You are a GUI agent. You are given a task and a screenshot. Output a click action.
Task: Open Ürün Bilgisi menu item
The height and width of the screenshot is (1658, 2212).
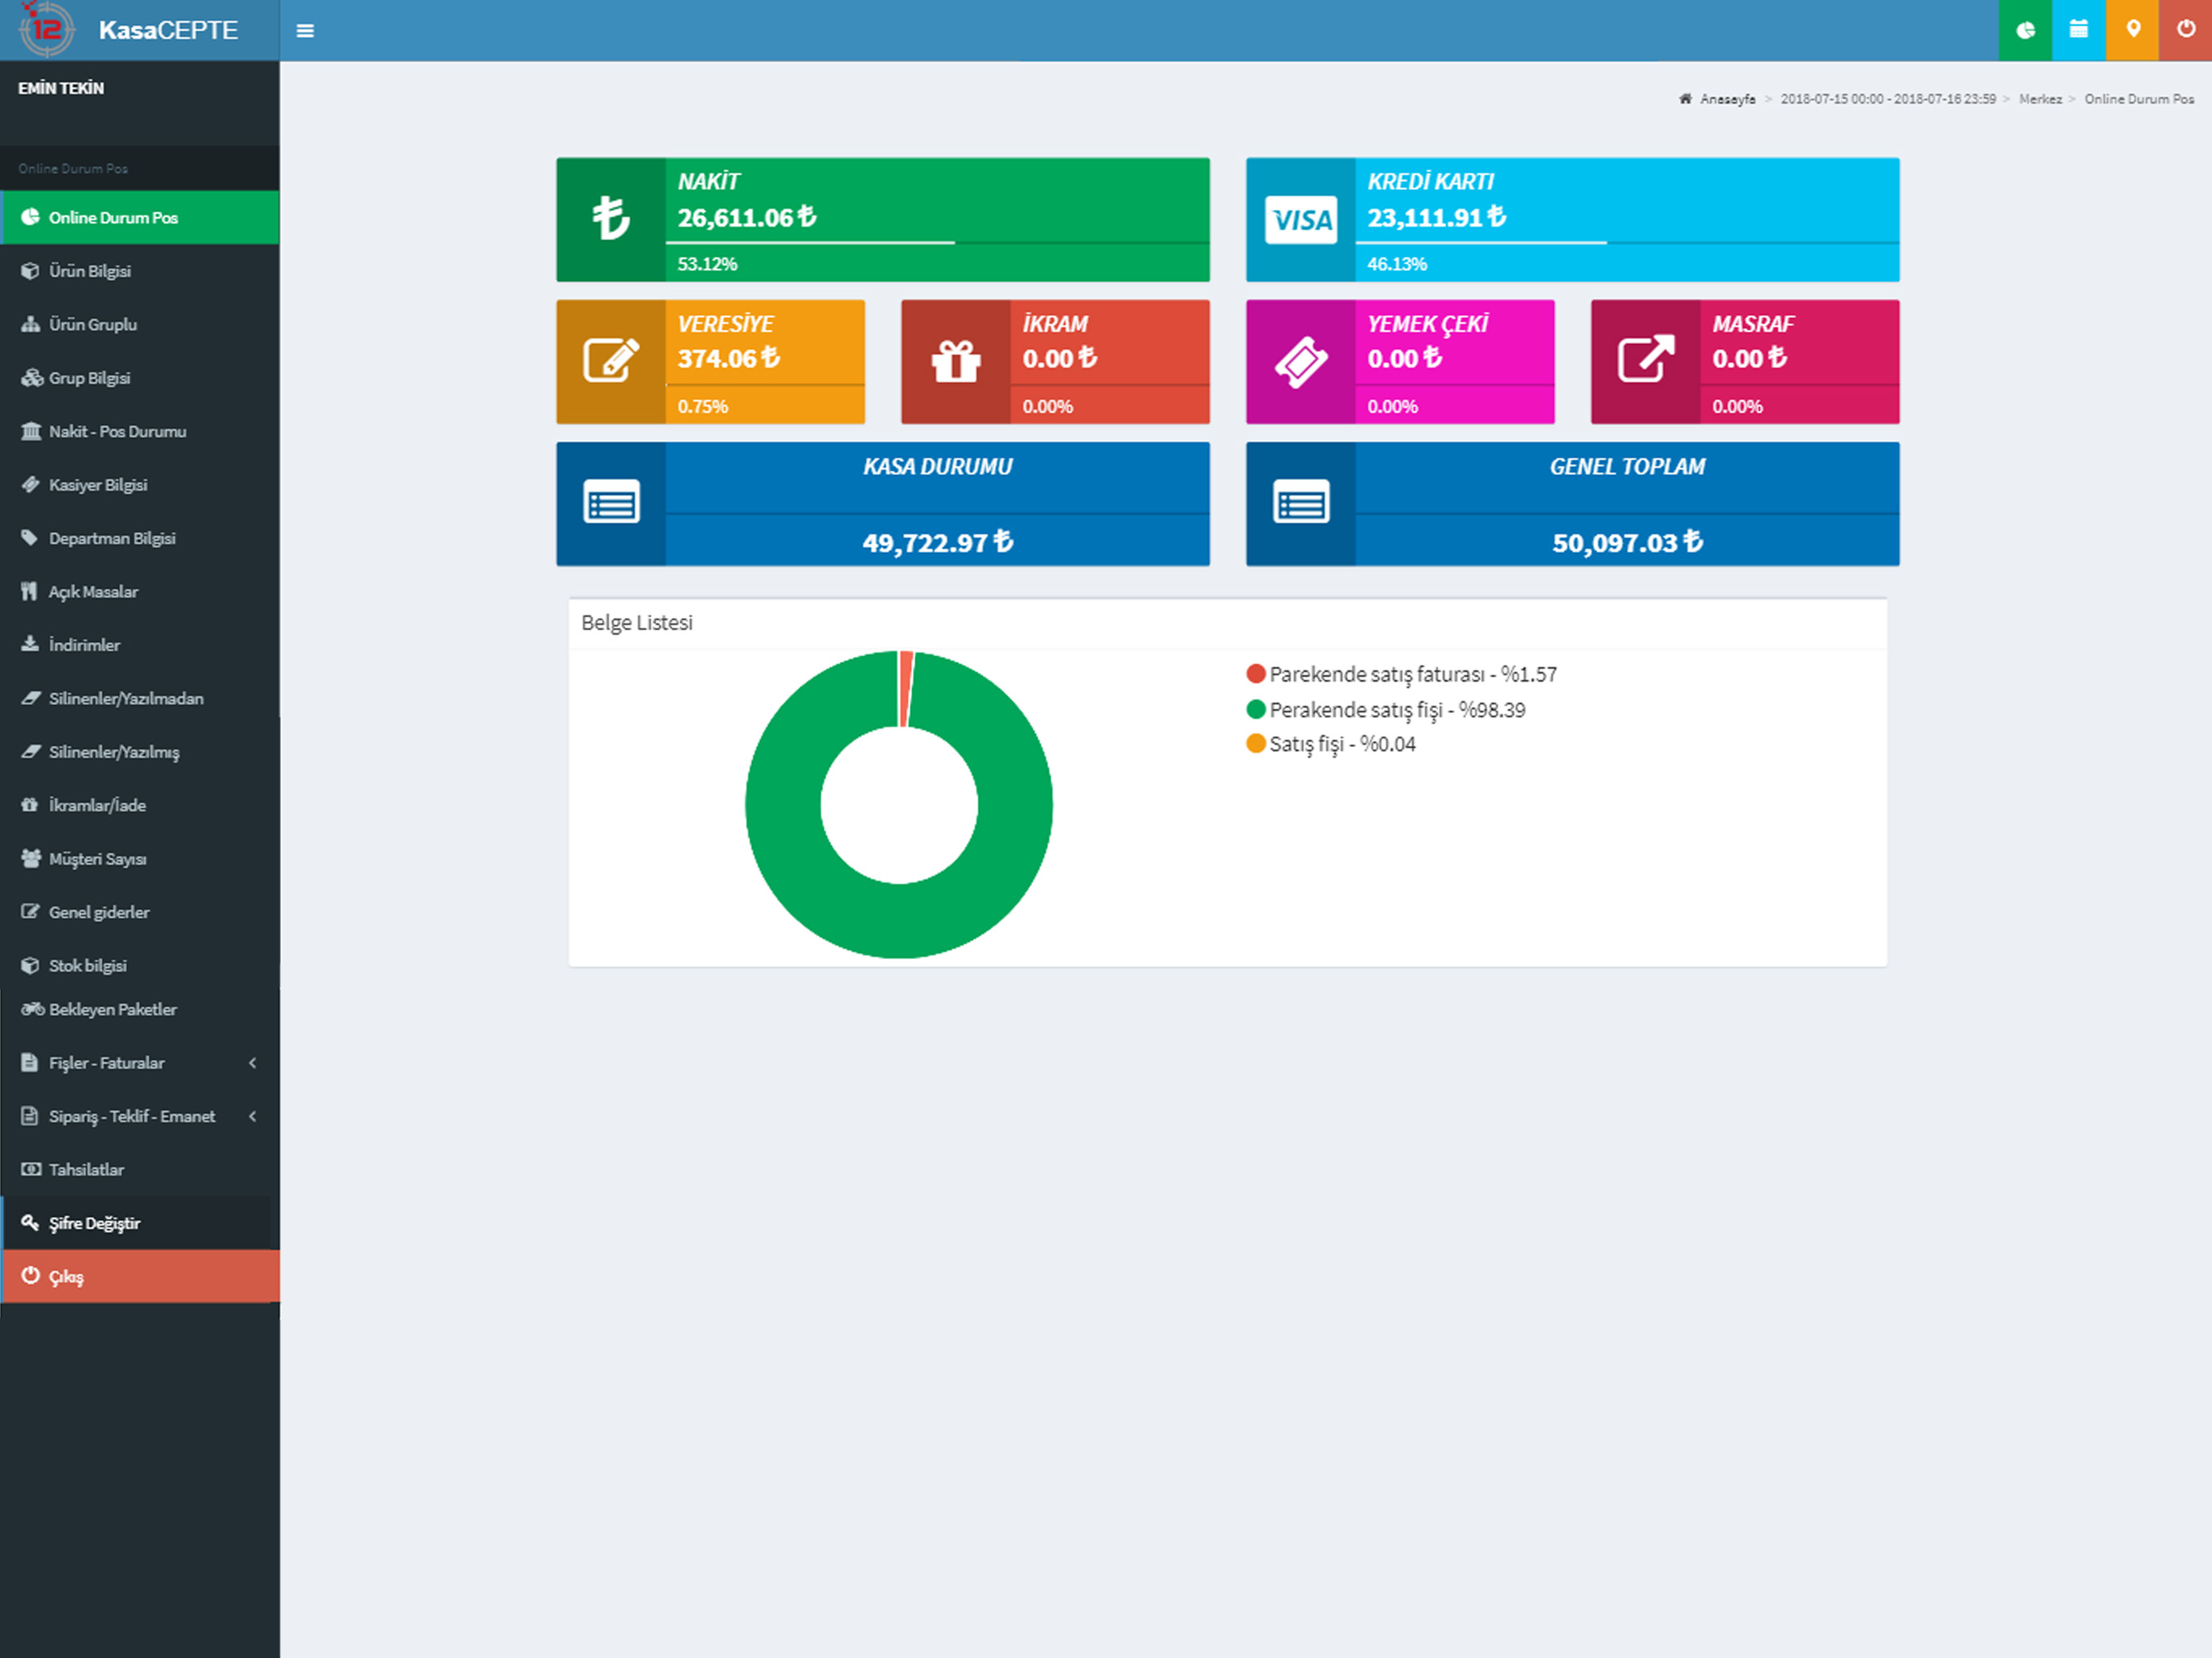(x=140, y=271)
